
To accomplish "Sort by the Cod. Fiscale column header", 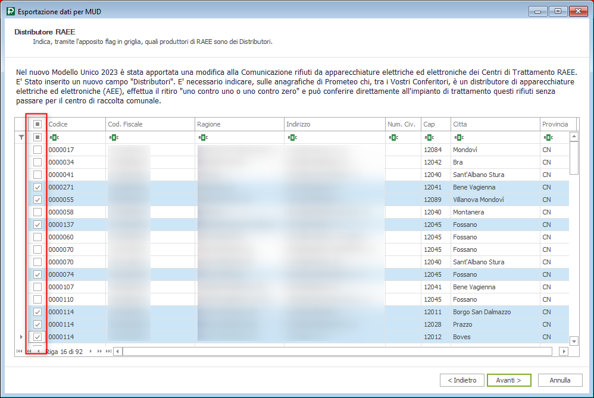I will pyautogui.click(x=150, y=124).
